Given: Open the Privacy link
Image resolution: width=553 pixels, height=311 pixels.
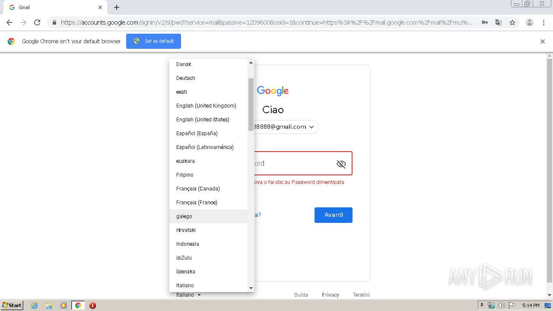Looking at the screenshot, I should pyautogui.click(x=331, y=295).
